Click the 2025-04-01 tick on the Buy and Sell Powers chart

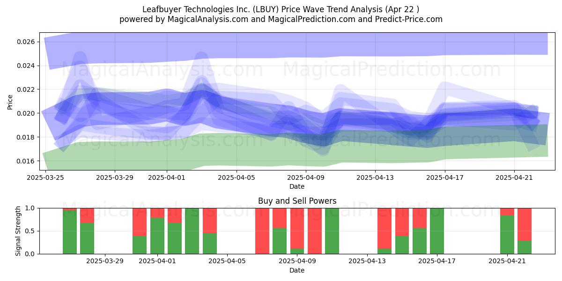[x=157, y=261]
